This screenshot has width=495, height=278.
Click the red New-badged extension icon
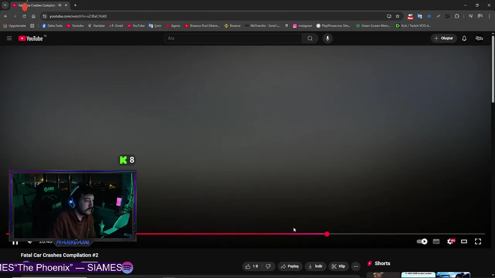click(x=410, y=16)
